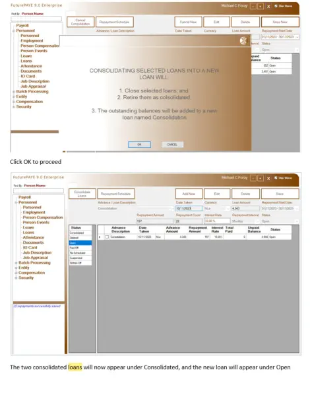Open Repayment Start Date dropdown in the loans list screenshot

tap(297, 209)
